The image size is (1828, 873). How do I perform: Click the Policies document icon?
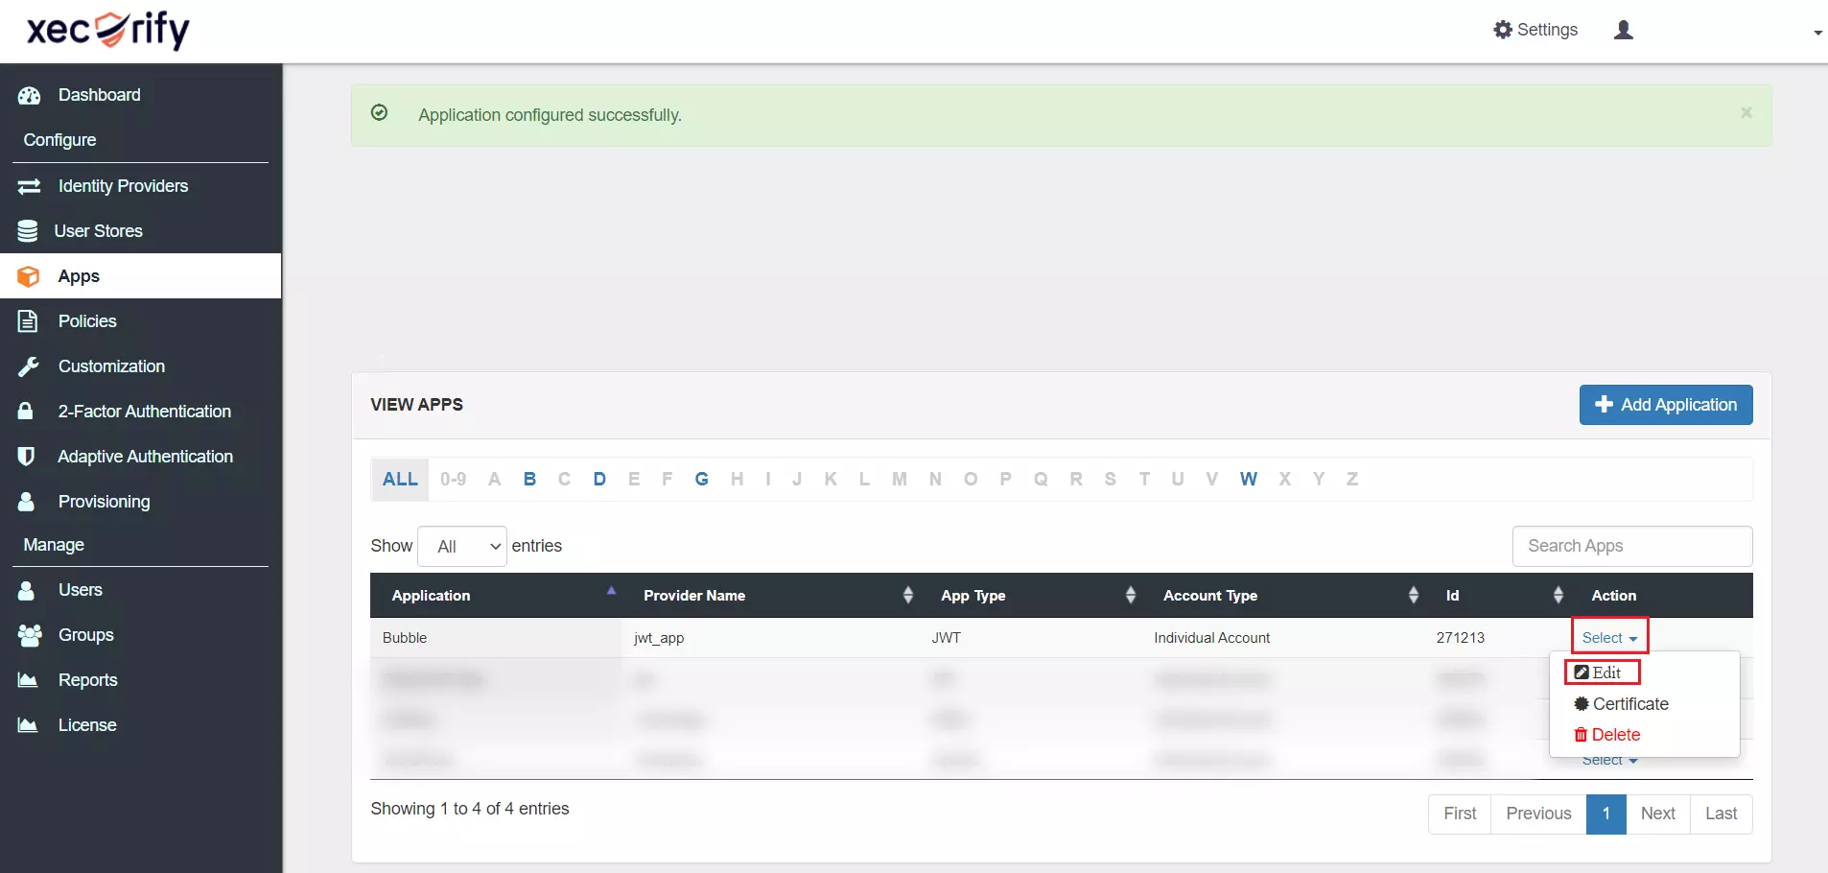pyautogui.click(x=28, y=321)
